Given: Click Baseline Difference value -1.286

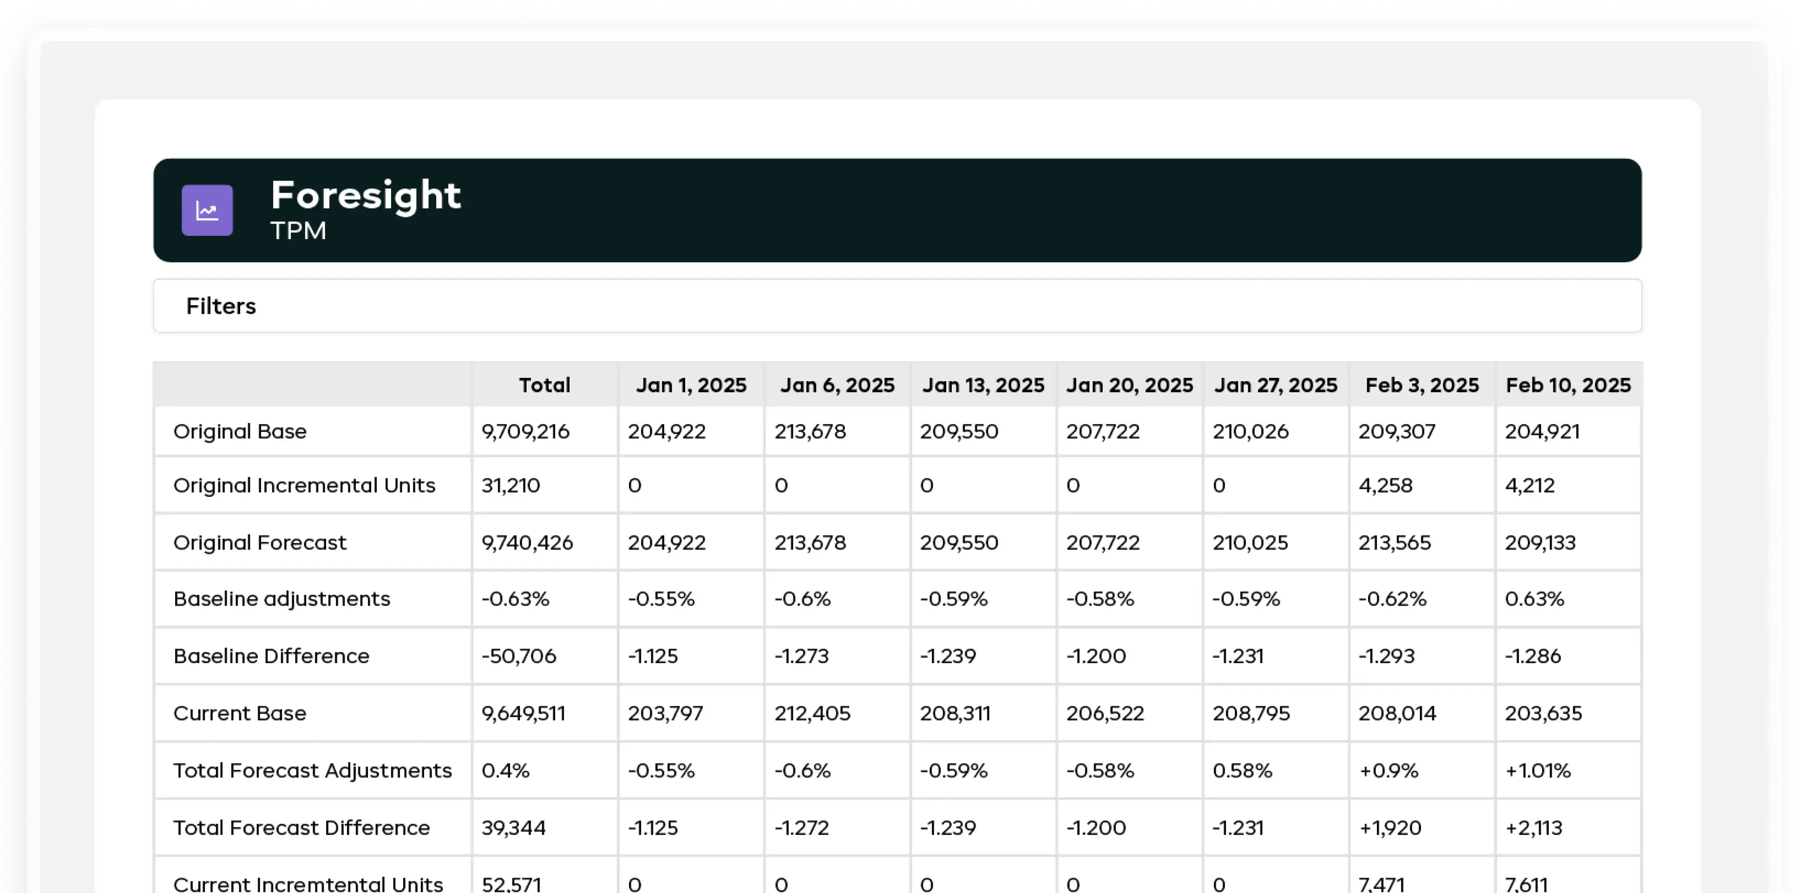Looking at the screenshot, I should point(1533,656).
